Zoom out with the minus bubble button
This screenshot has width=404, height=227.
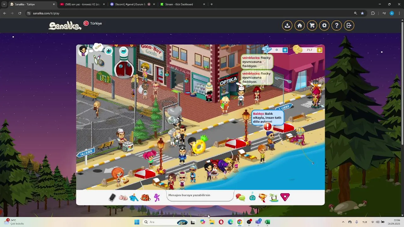pos(123,51)
